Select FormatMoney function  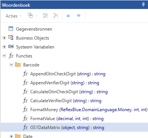pyautogui.click(x=89, y=110)
